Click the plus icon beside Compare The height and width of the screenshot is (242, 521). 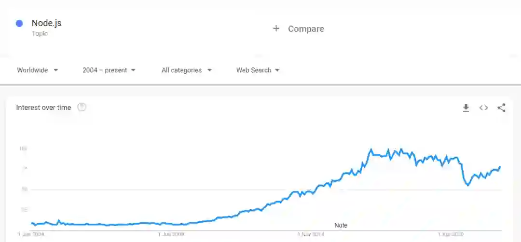[x=276, y=28]
